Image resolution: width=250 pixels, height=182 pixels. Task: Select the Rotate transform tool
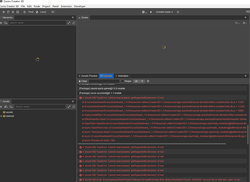(x=8, y=12)
